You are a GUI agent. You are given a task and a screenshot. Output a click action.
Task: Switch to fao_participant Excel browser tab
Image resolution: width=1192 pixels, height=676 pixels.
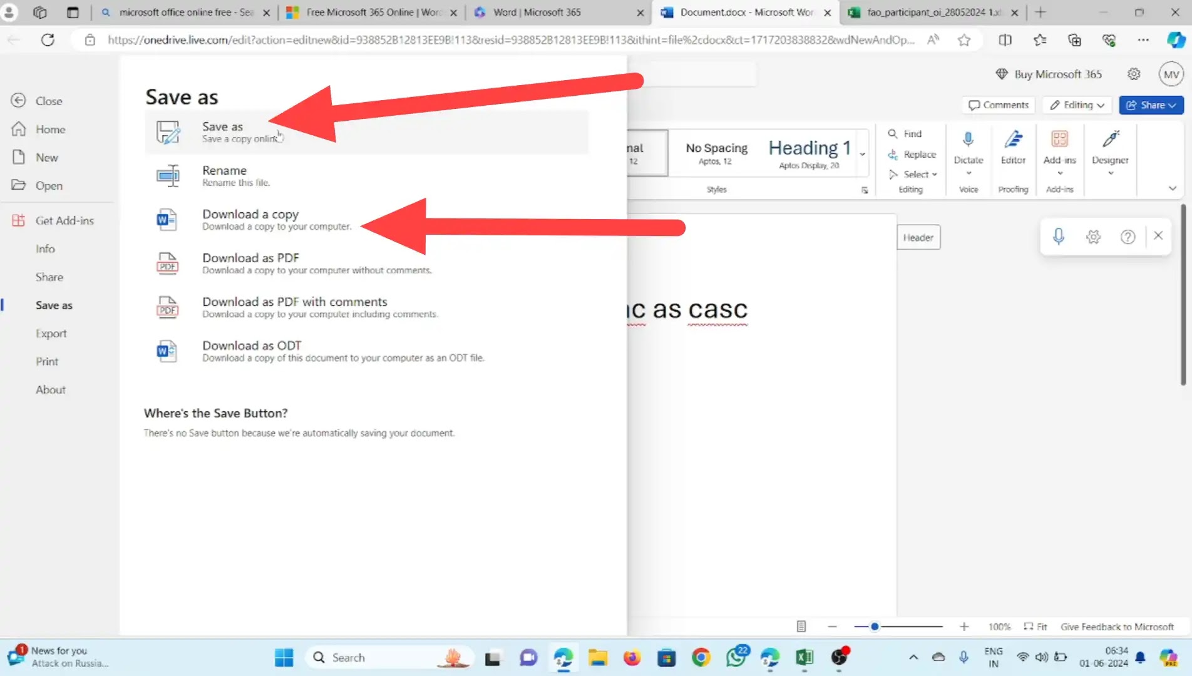coord(932,13)
